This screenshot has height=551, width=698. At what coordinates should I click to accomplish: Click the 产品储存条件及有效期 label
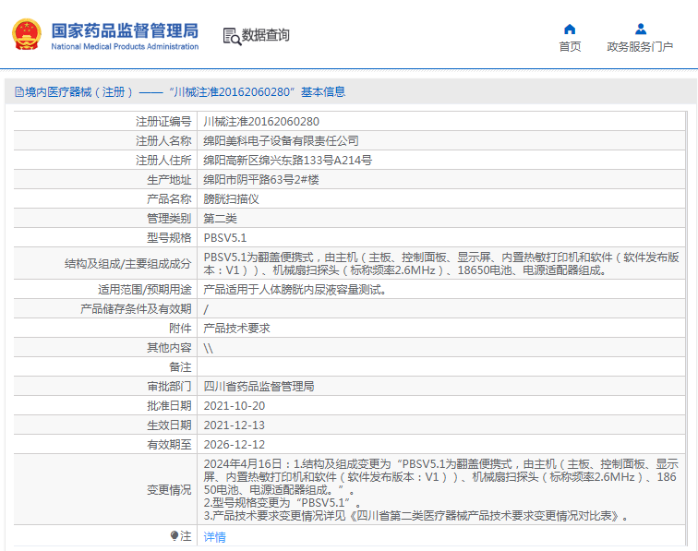[136, 309]
